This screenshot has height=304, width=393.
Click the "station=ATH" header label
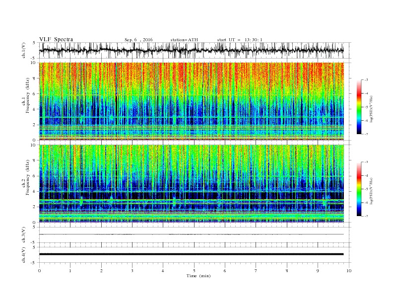tap(184, 40)
